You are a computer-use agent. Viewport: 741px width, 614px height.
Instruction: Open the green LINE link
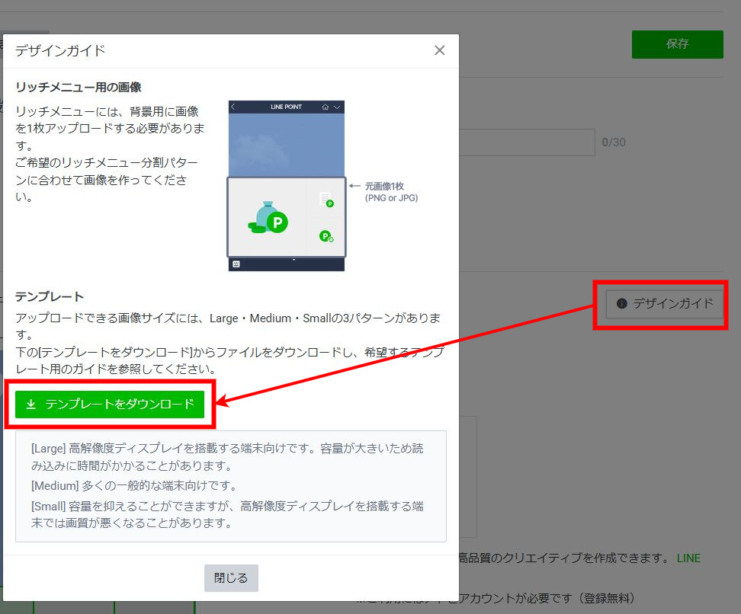(x=688, y=558)
